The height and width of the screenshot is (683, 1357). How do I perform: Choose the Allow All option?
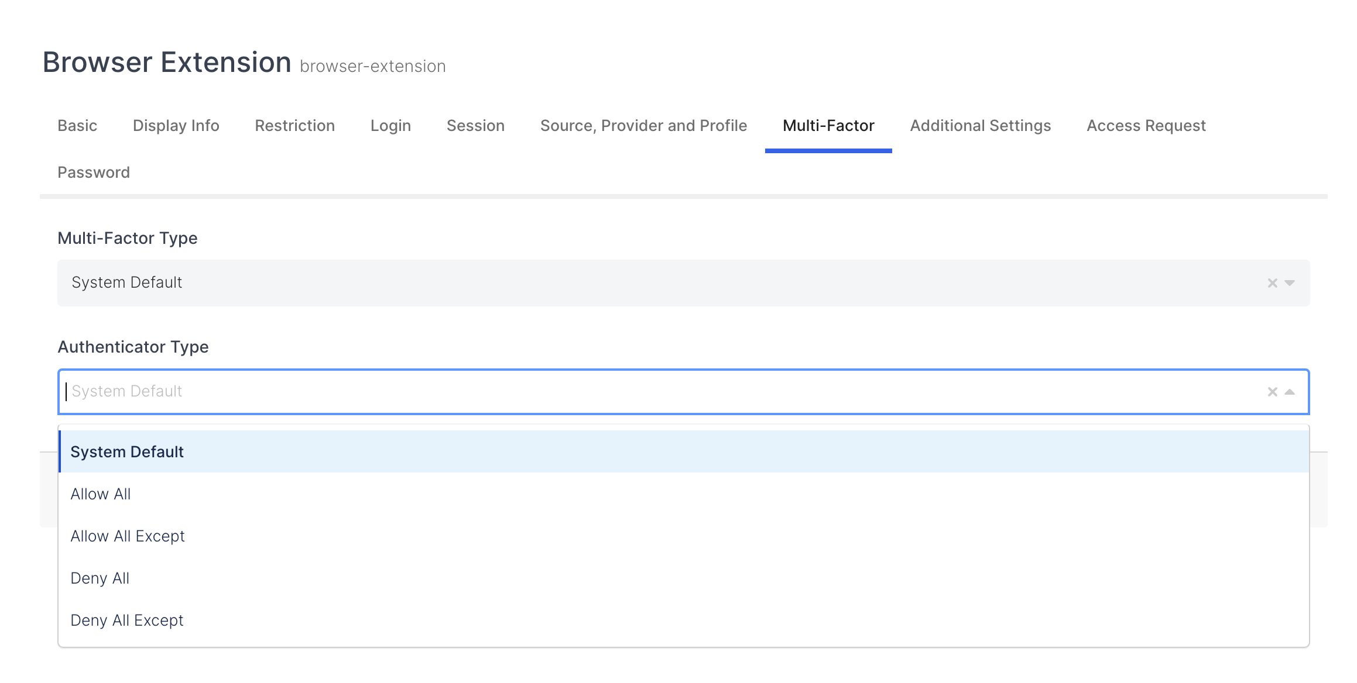click(101, 494)
